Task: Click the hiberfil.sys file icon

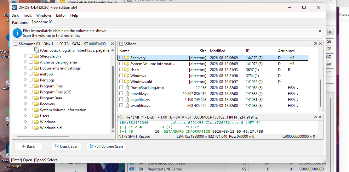Action: pos(127,94)
